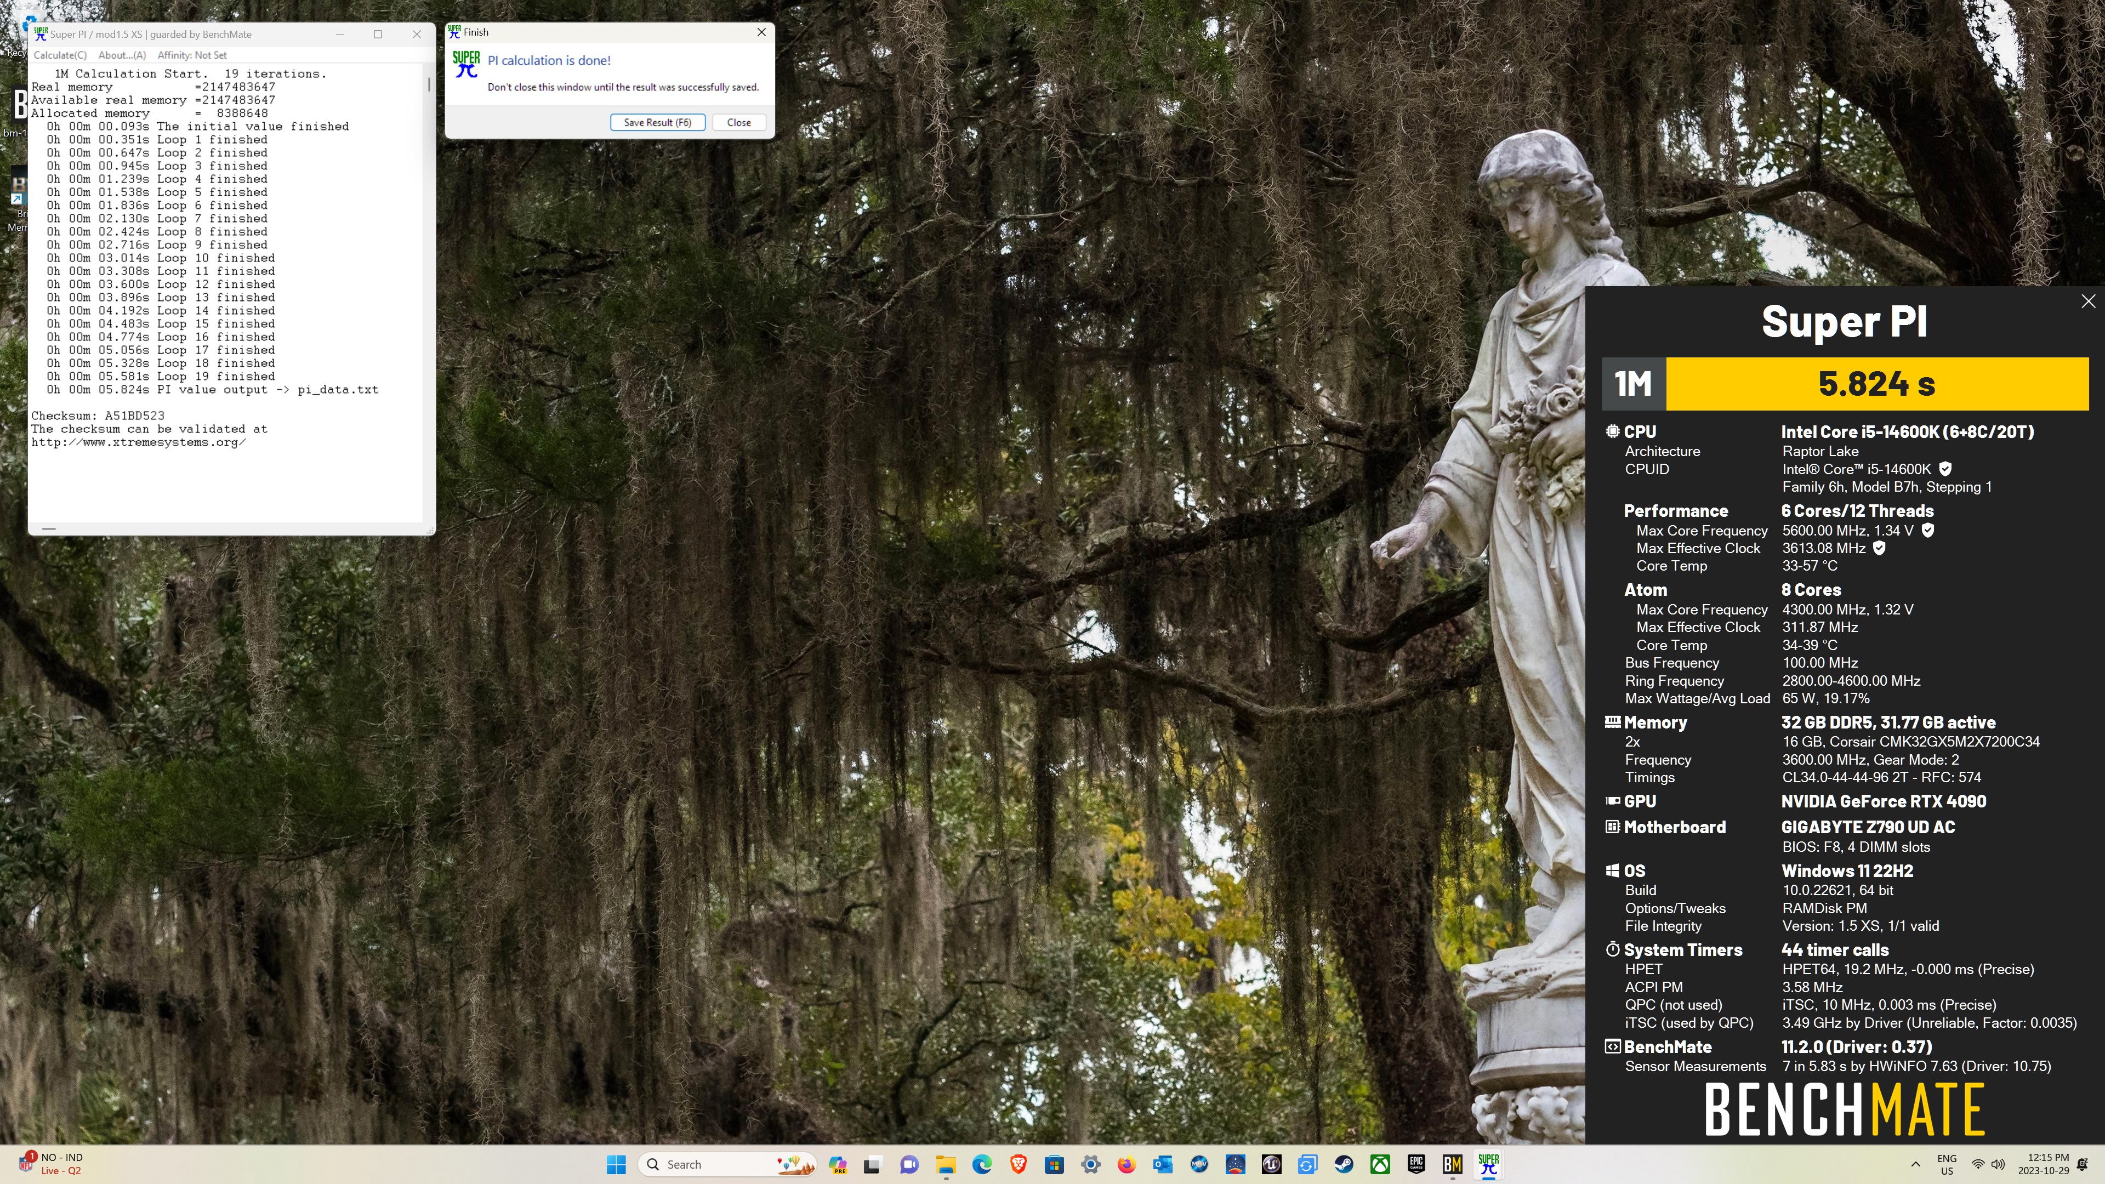
Task: Open the Windows Start menu
Action: (616, 1164)
